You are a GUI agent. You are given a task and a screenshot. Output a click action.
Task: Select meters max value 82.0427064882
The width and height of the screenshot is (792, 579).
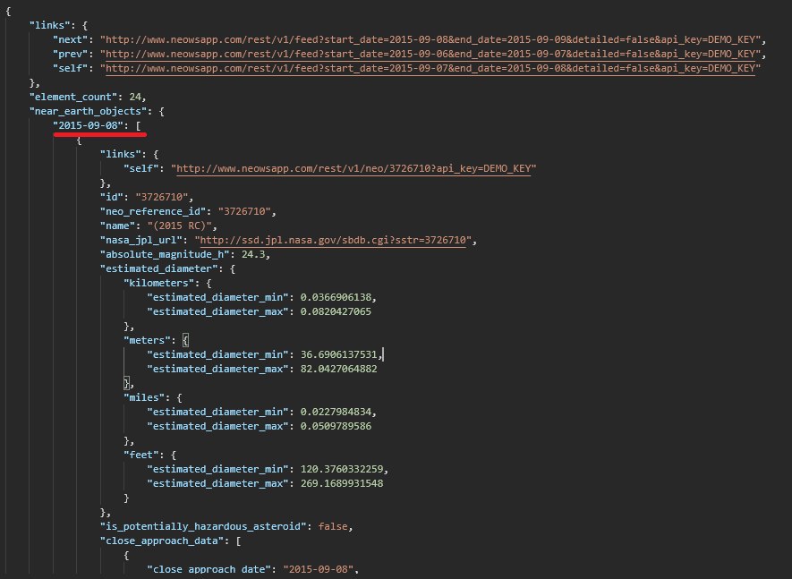click(339, 369)
